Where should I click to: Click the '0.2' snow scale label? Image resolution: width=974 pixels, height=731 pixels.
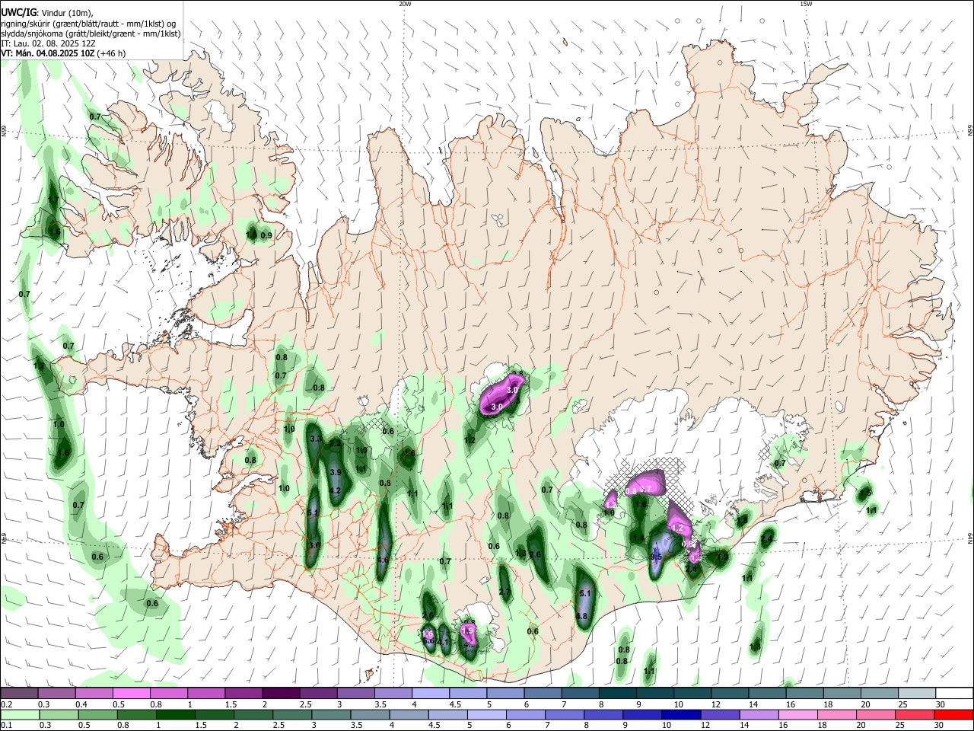[x=6, y=705]
